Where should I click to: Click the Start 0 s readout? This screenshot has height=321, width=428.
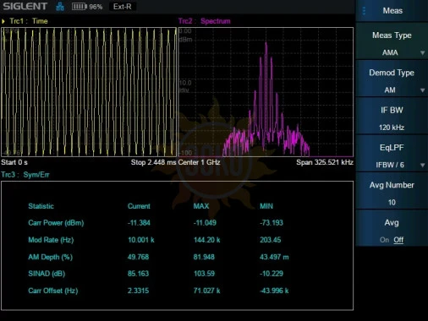[14, 162]
